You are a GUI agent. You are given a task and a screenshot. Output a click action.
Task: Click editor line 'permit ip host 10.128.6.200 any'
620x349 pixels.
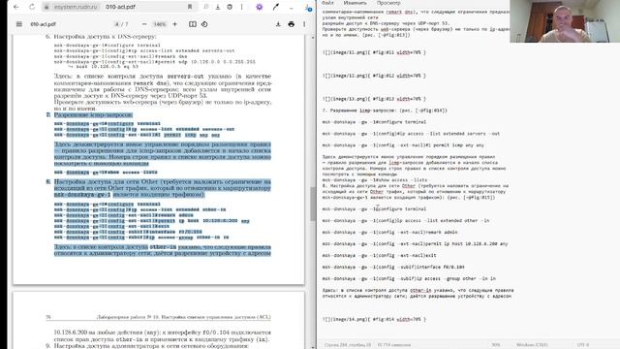pos(415,243)
